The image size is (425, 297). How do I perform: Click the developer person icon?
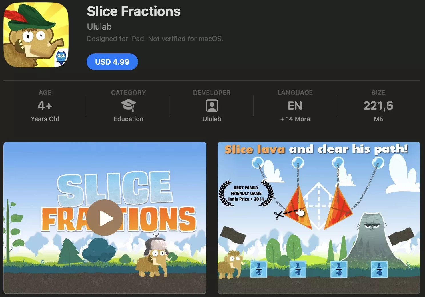[x=212, y=106]
